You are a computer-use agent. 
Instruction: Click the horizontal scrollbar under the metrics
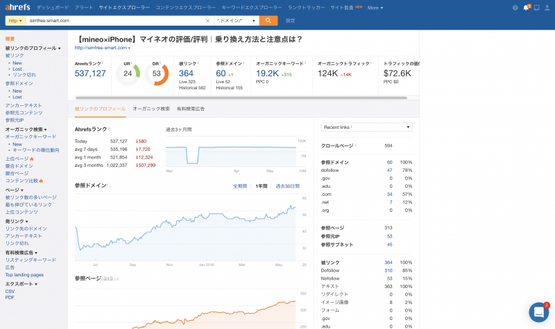[241, 98]
